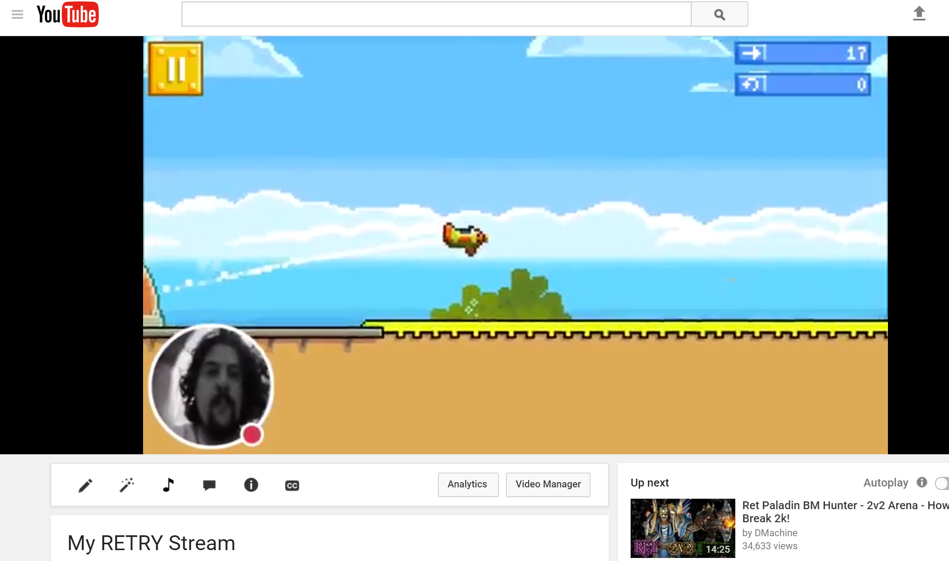Focus the YouTube search field
The height and width of the screenshot is (561, 949).
(x=436, y=14)
